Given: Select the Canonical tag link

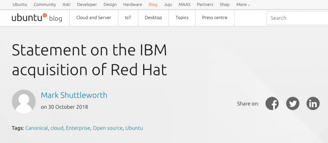Looking at the screenshot, I should pyautogui.click(x=37, y=128).
